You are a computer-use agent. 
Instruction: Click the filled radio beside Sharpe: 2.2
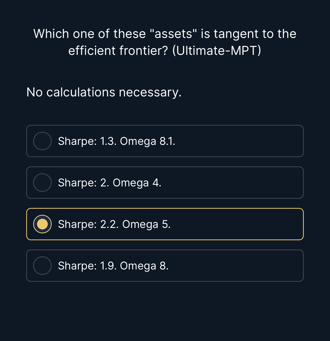(42, 224)
